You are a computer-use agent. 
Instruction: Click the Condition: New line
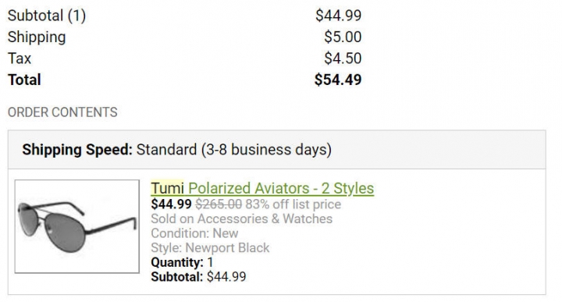[194, 233]
